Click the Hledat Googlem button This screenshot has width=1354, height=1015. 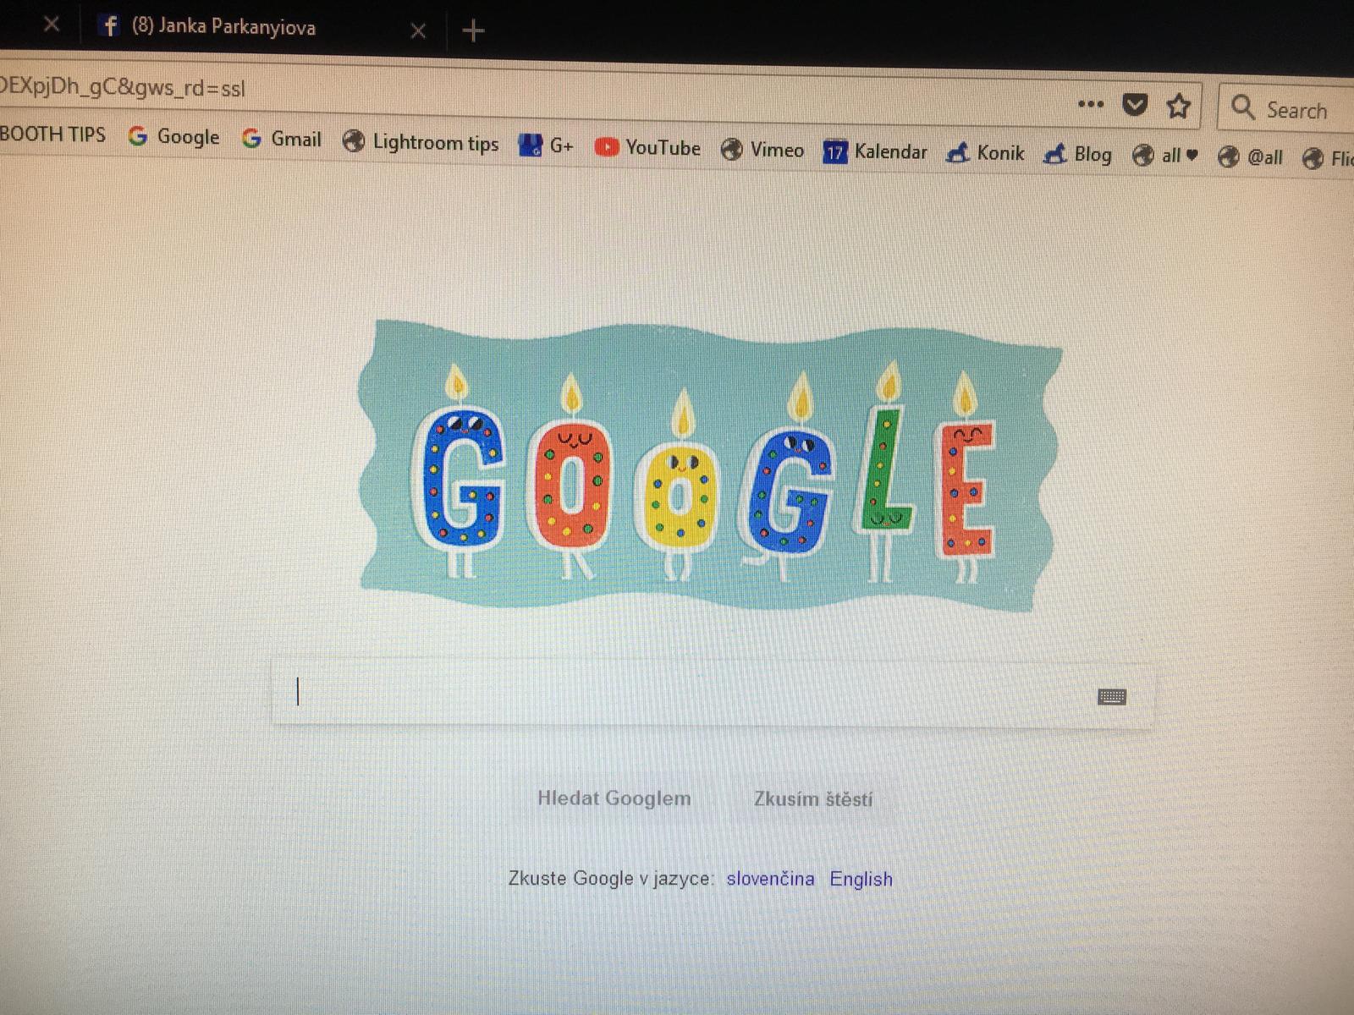(614, 798)
